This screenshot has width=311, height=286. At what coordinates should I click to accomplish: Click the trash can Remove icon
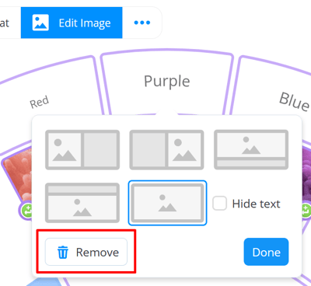(x=63, y=253)
